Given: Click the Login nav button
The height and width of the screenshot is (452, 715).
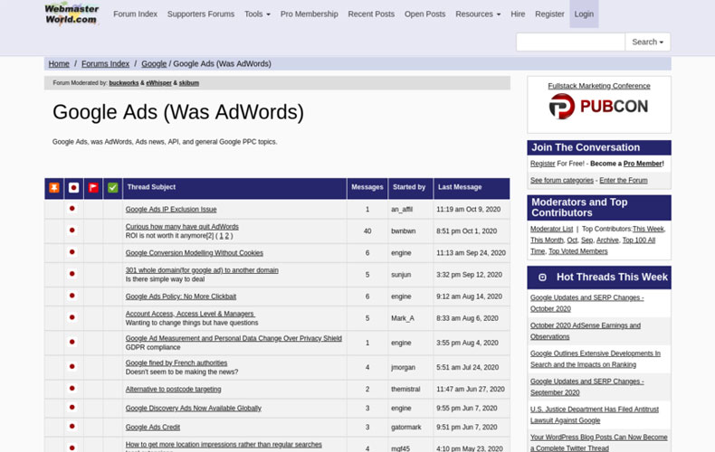Looking at the screenshot, I should 584,14.
